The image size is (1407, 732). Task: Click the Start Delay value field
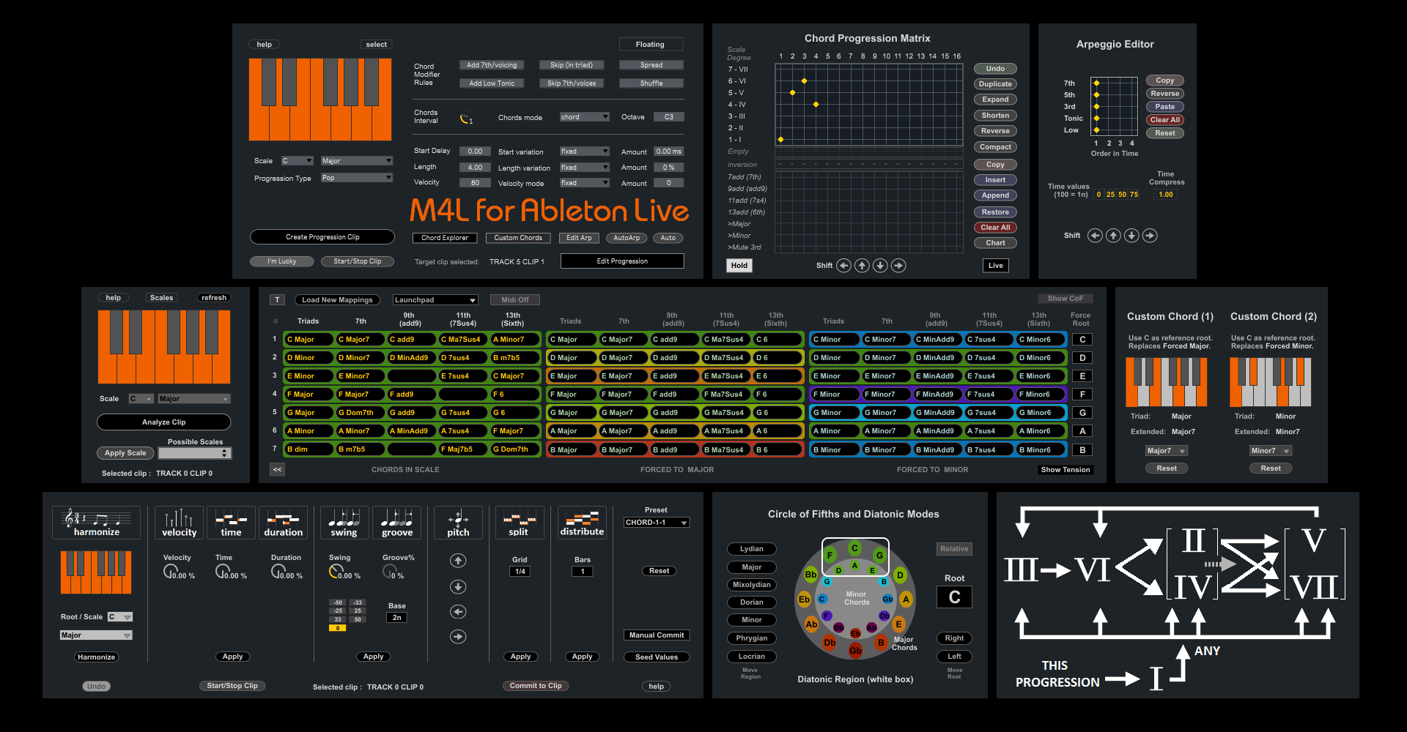pos(475,152)
